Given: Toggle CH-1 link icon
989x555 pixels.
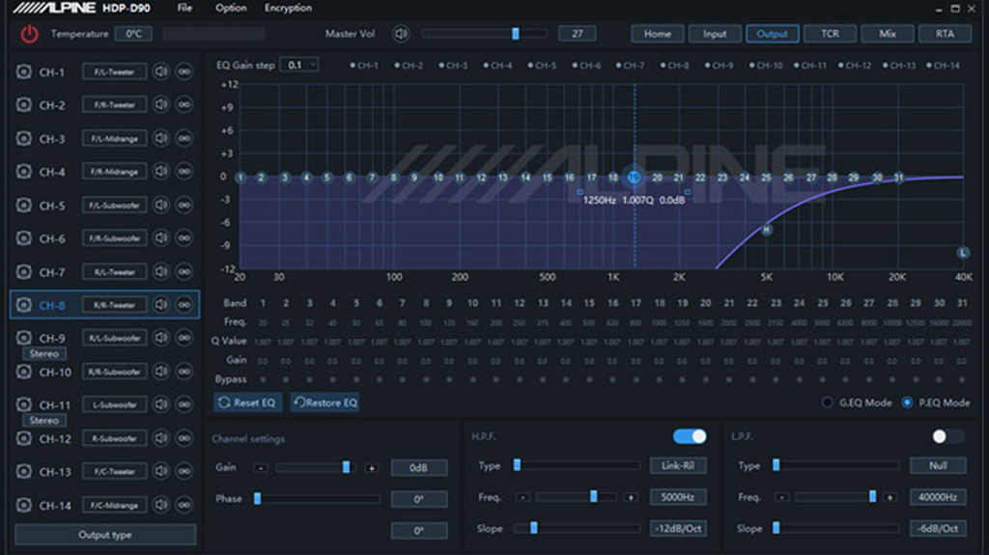Looking at the screenshot, I should point(184,71).
